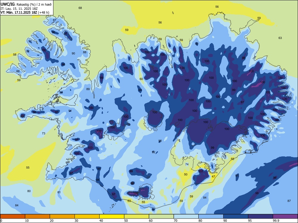Screen dimensions: 298x223
Task: Click the yellow-green 50–60 legend swatch
Action: [x=136, y=216]
